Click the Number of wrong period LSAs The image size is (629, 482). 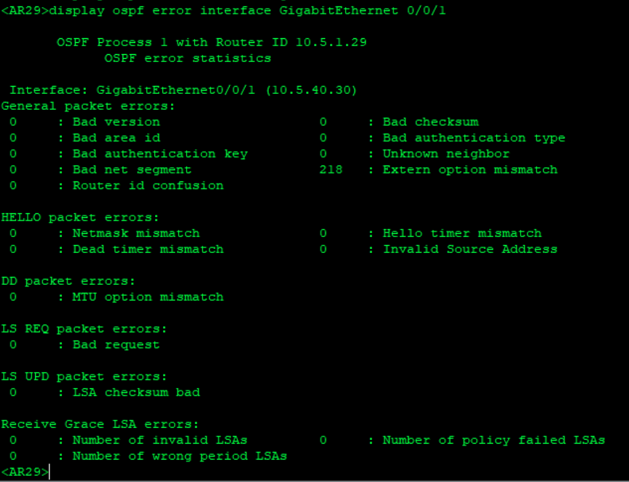coord(180,456)
